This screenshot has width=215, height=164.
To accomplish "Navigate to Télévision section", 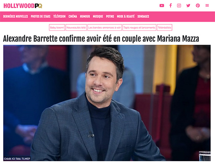I will click(x=59, y=16).
